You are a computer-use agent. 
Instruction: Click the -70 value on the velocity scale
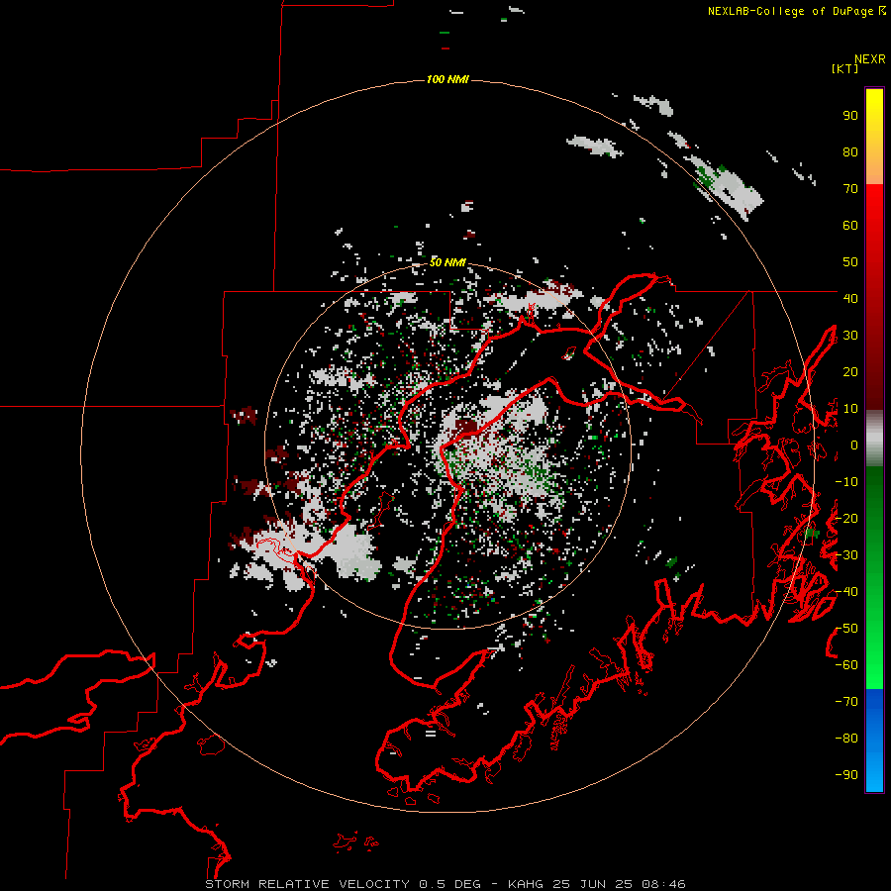point(846,702)
